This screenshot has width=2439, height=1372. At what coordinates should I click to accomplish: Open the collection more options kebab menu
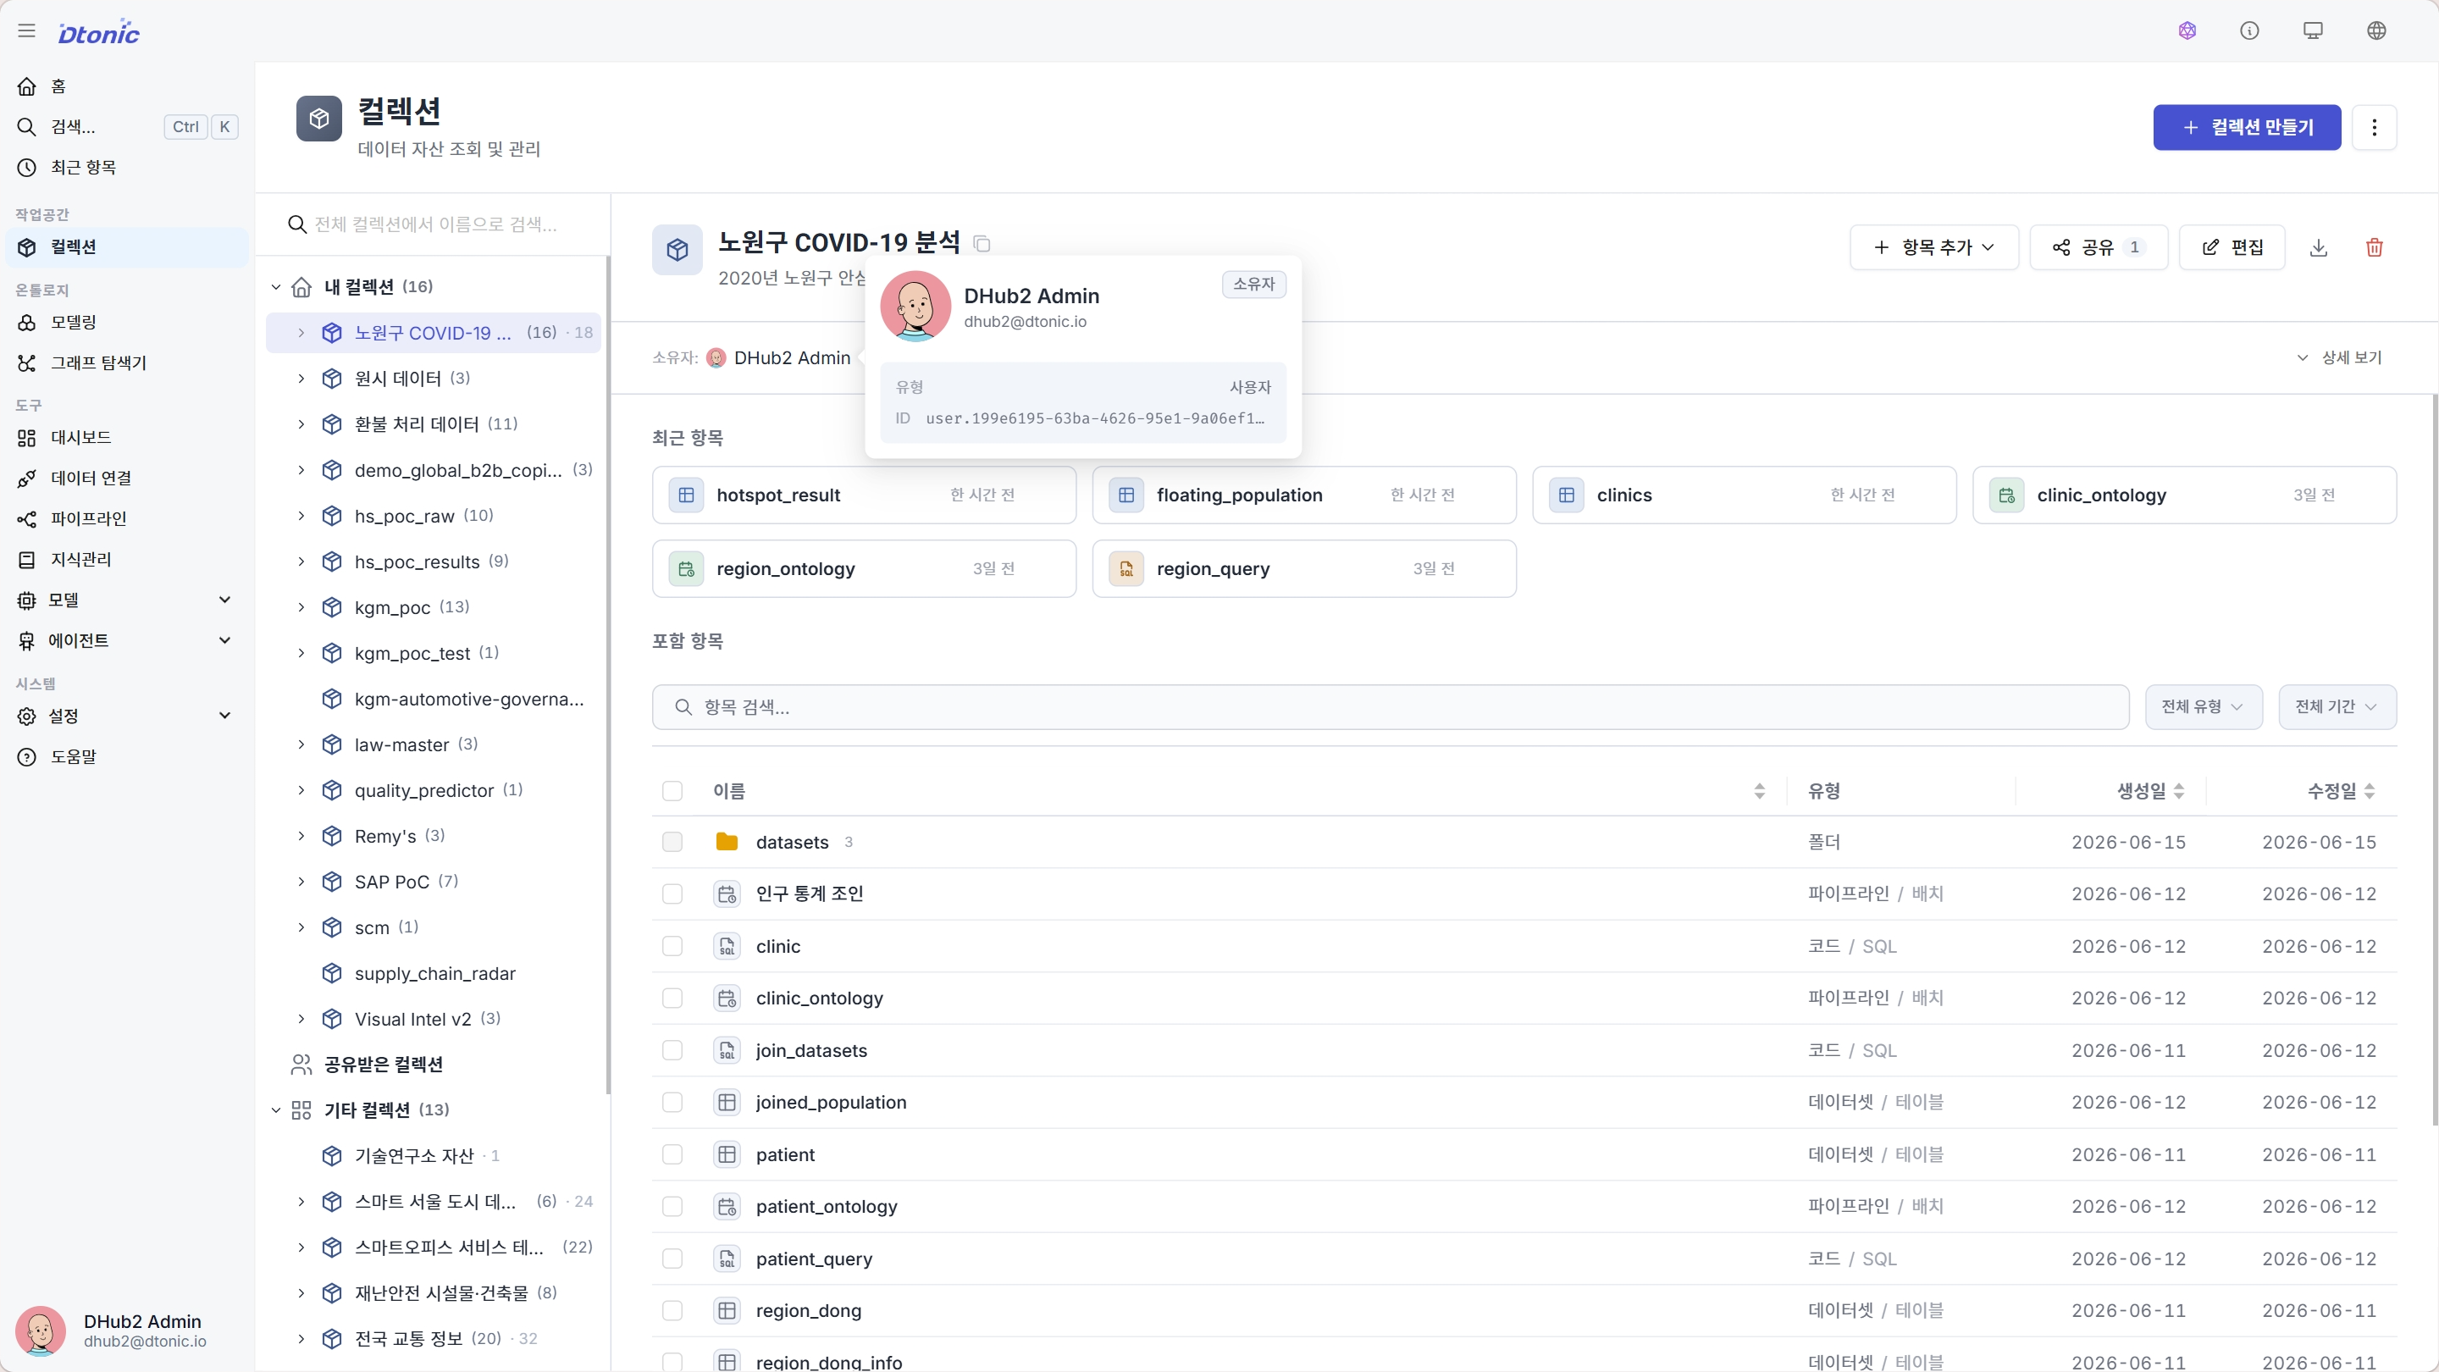click(2375, 128)
